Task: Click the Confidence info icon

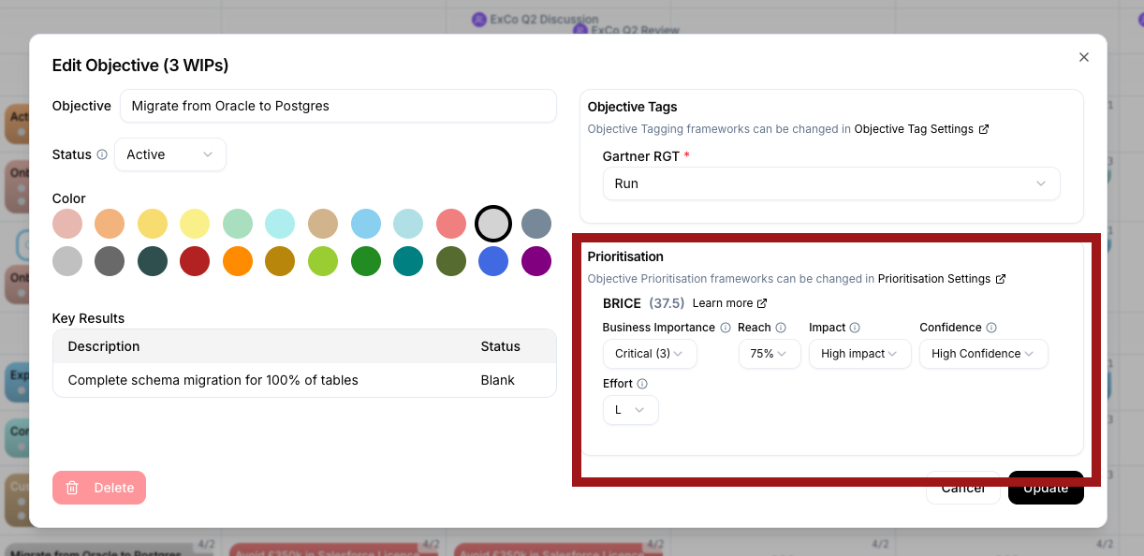Action: click(x=991, y=328)
